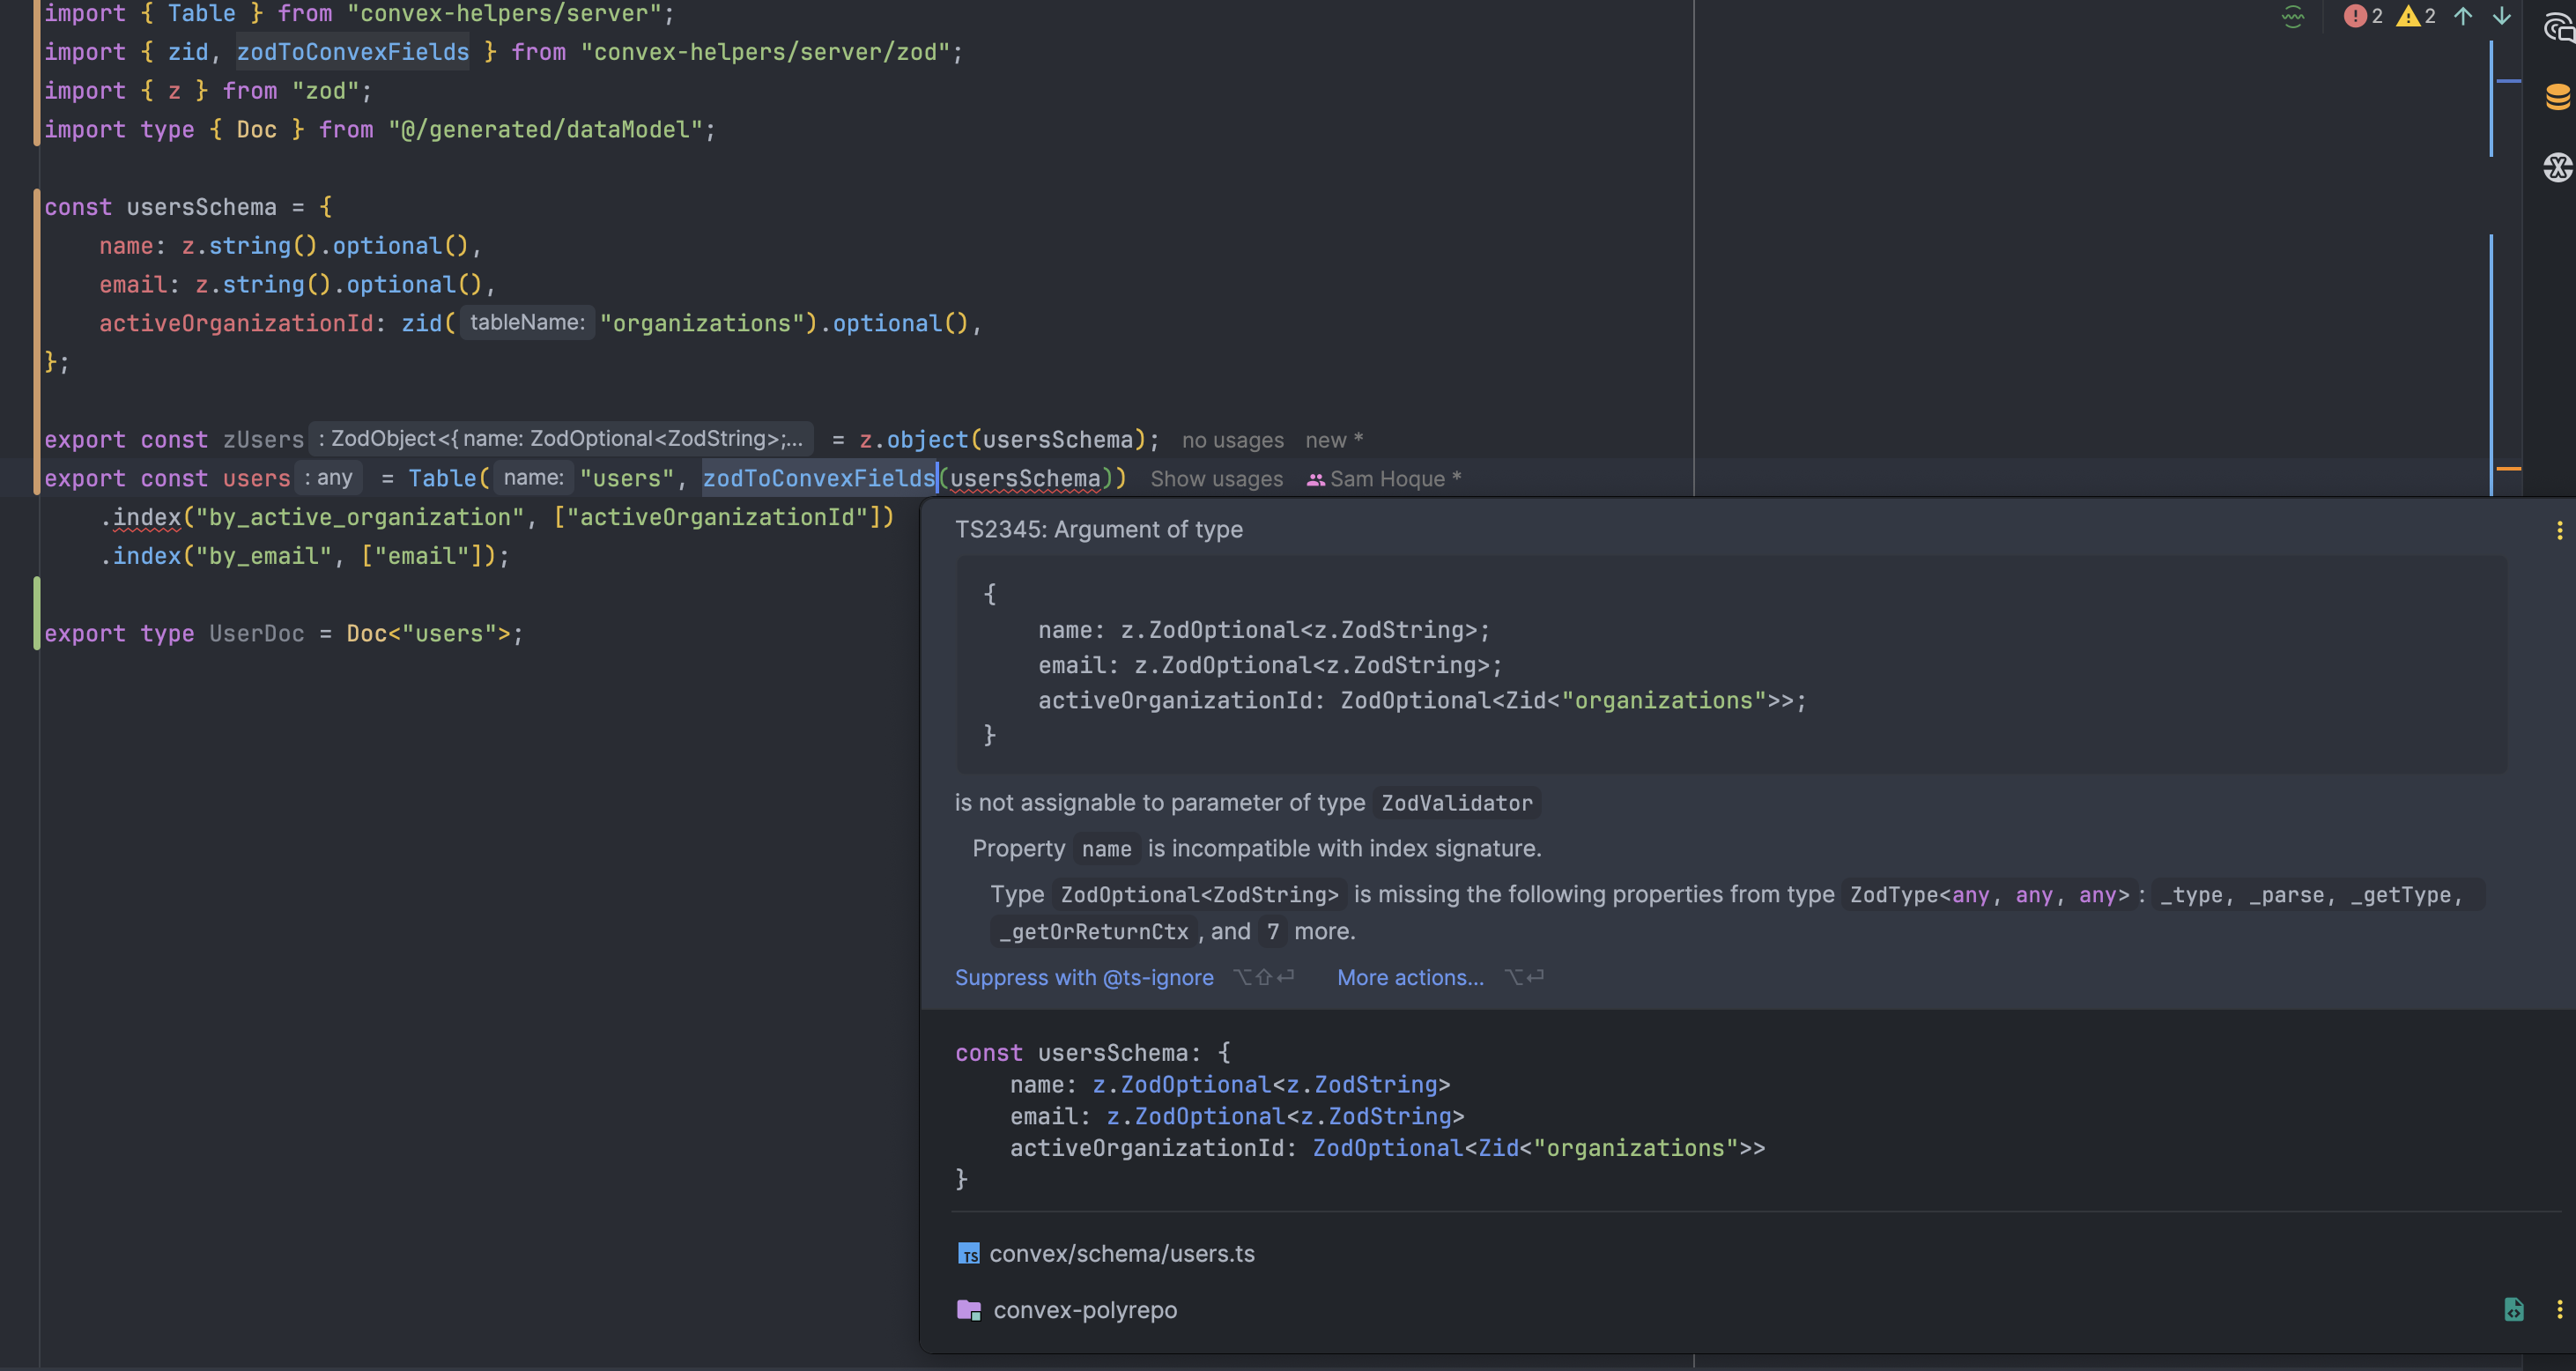Click 'no usages' code lens hint
This screenshot has height=1371, width=2576.
pos(1232,440)
